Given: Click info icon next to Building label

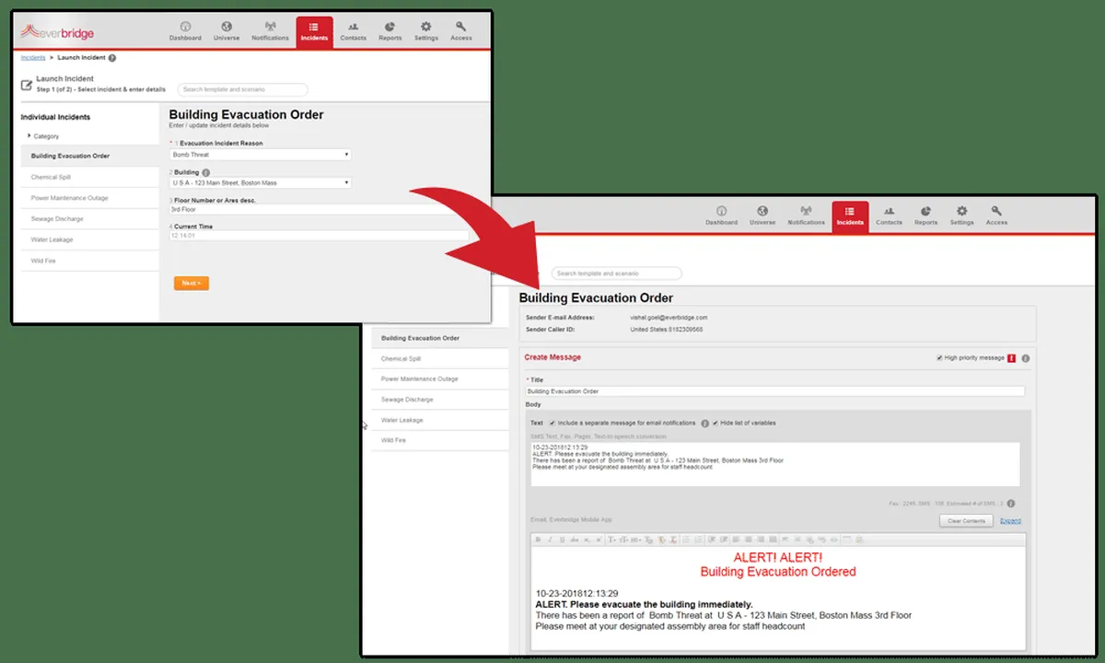Looking at the screenshot, I should [205, 172].
